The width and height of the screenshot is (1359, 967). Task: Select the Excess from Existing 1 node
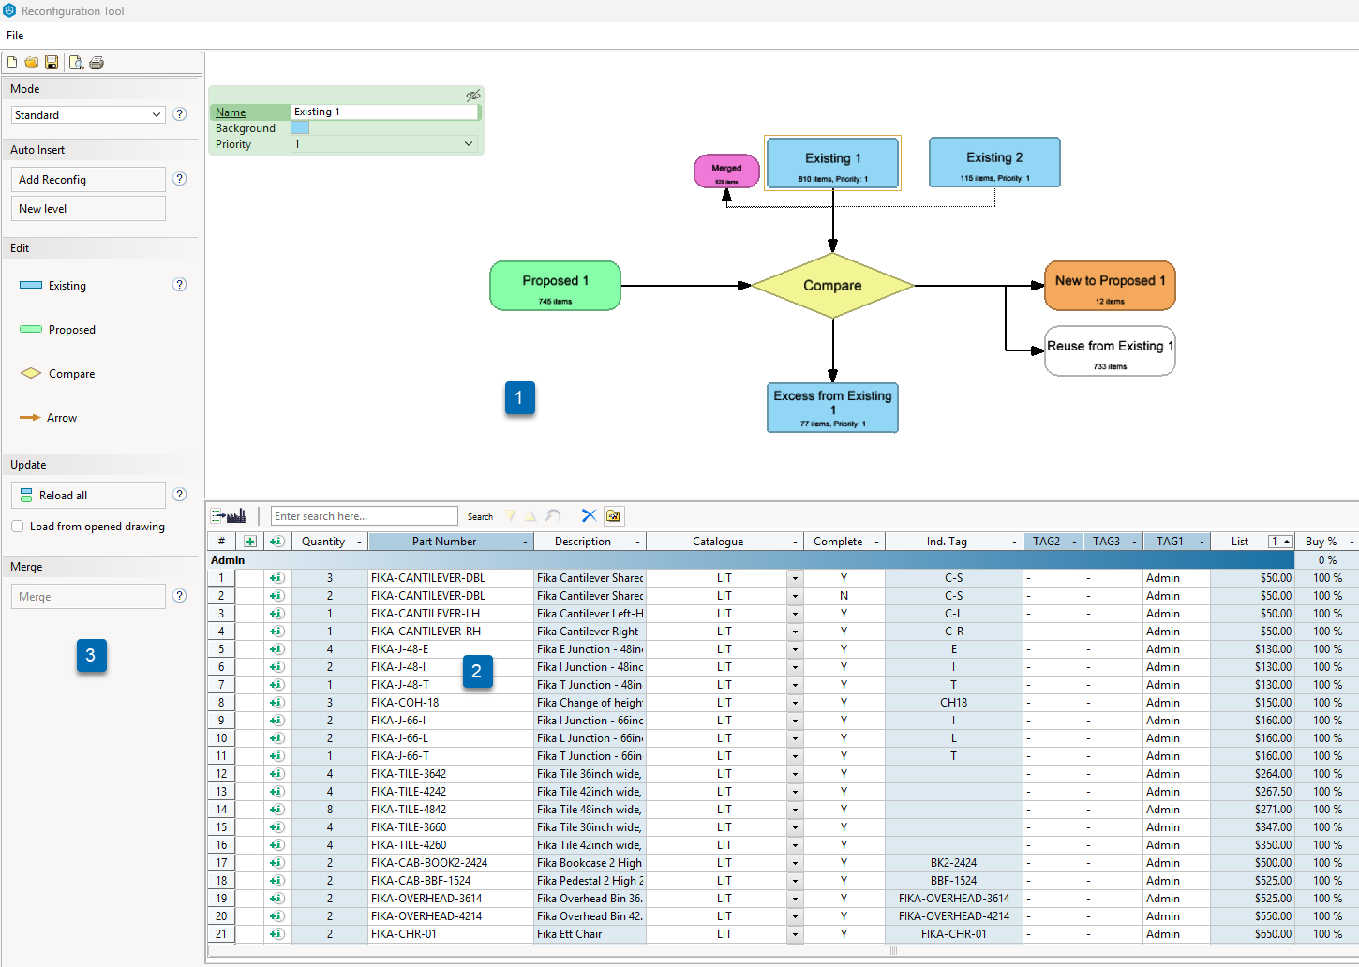click(x=832, y=408)
